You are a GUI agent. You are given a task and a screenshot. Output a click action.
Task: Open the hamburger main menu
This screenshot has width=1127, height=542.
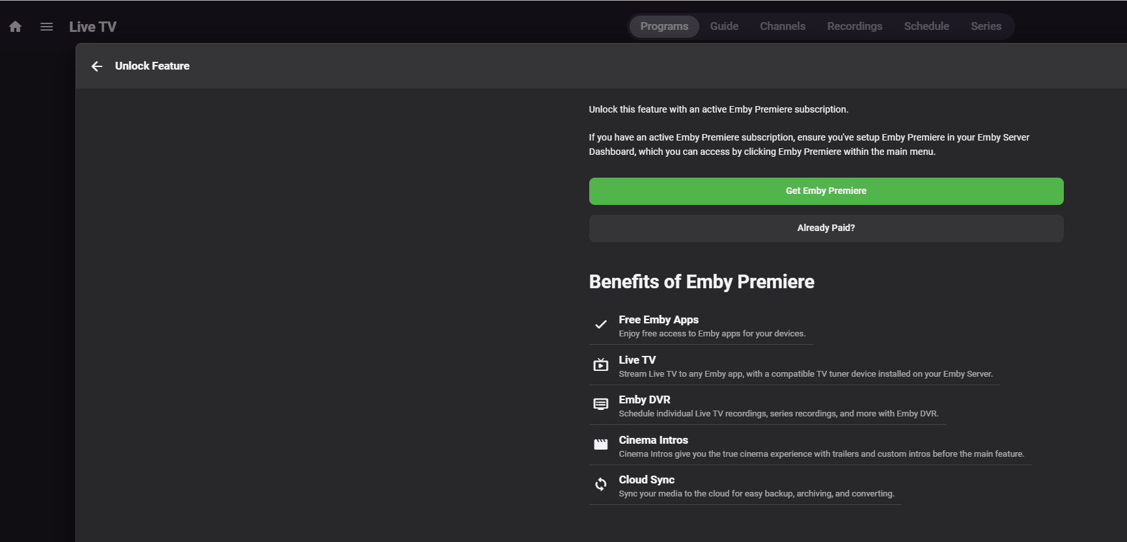[x=46, y=27]
